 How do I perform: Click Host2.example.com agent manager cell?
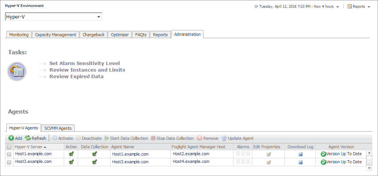(191, 154)
